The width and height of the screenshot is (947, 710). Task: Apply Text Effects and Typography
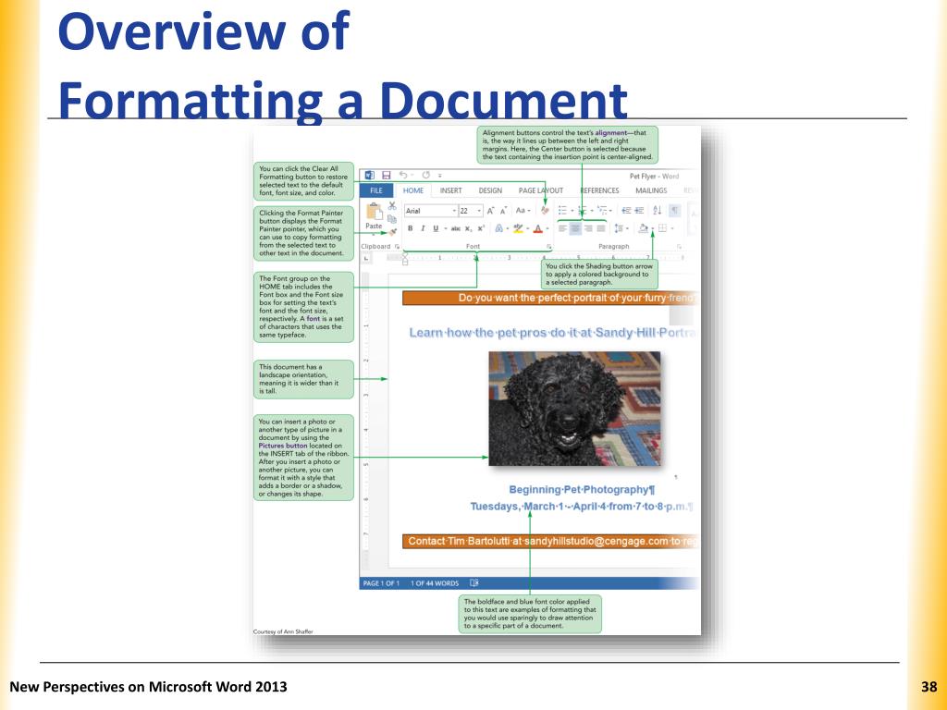pyautogui.click(x=498, y=228)
